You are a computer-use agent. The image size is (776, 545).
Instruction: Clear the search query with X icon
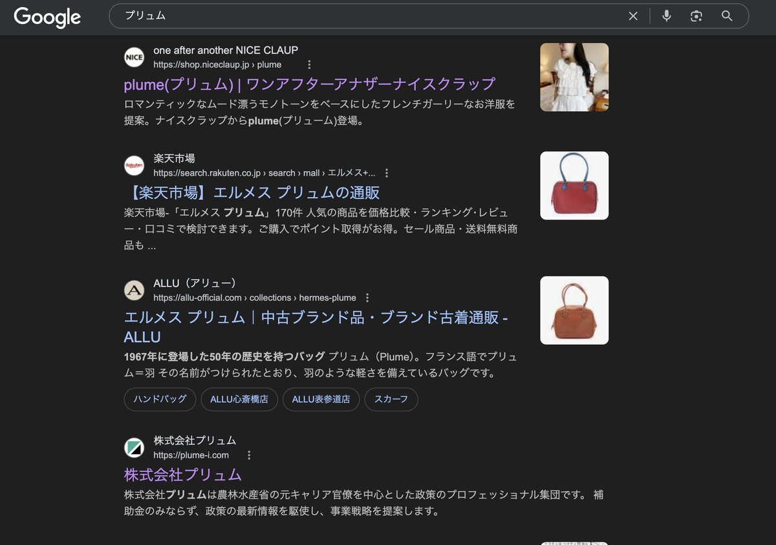(633, 16)
